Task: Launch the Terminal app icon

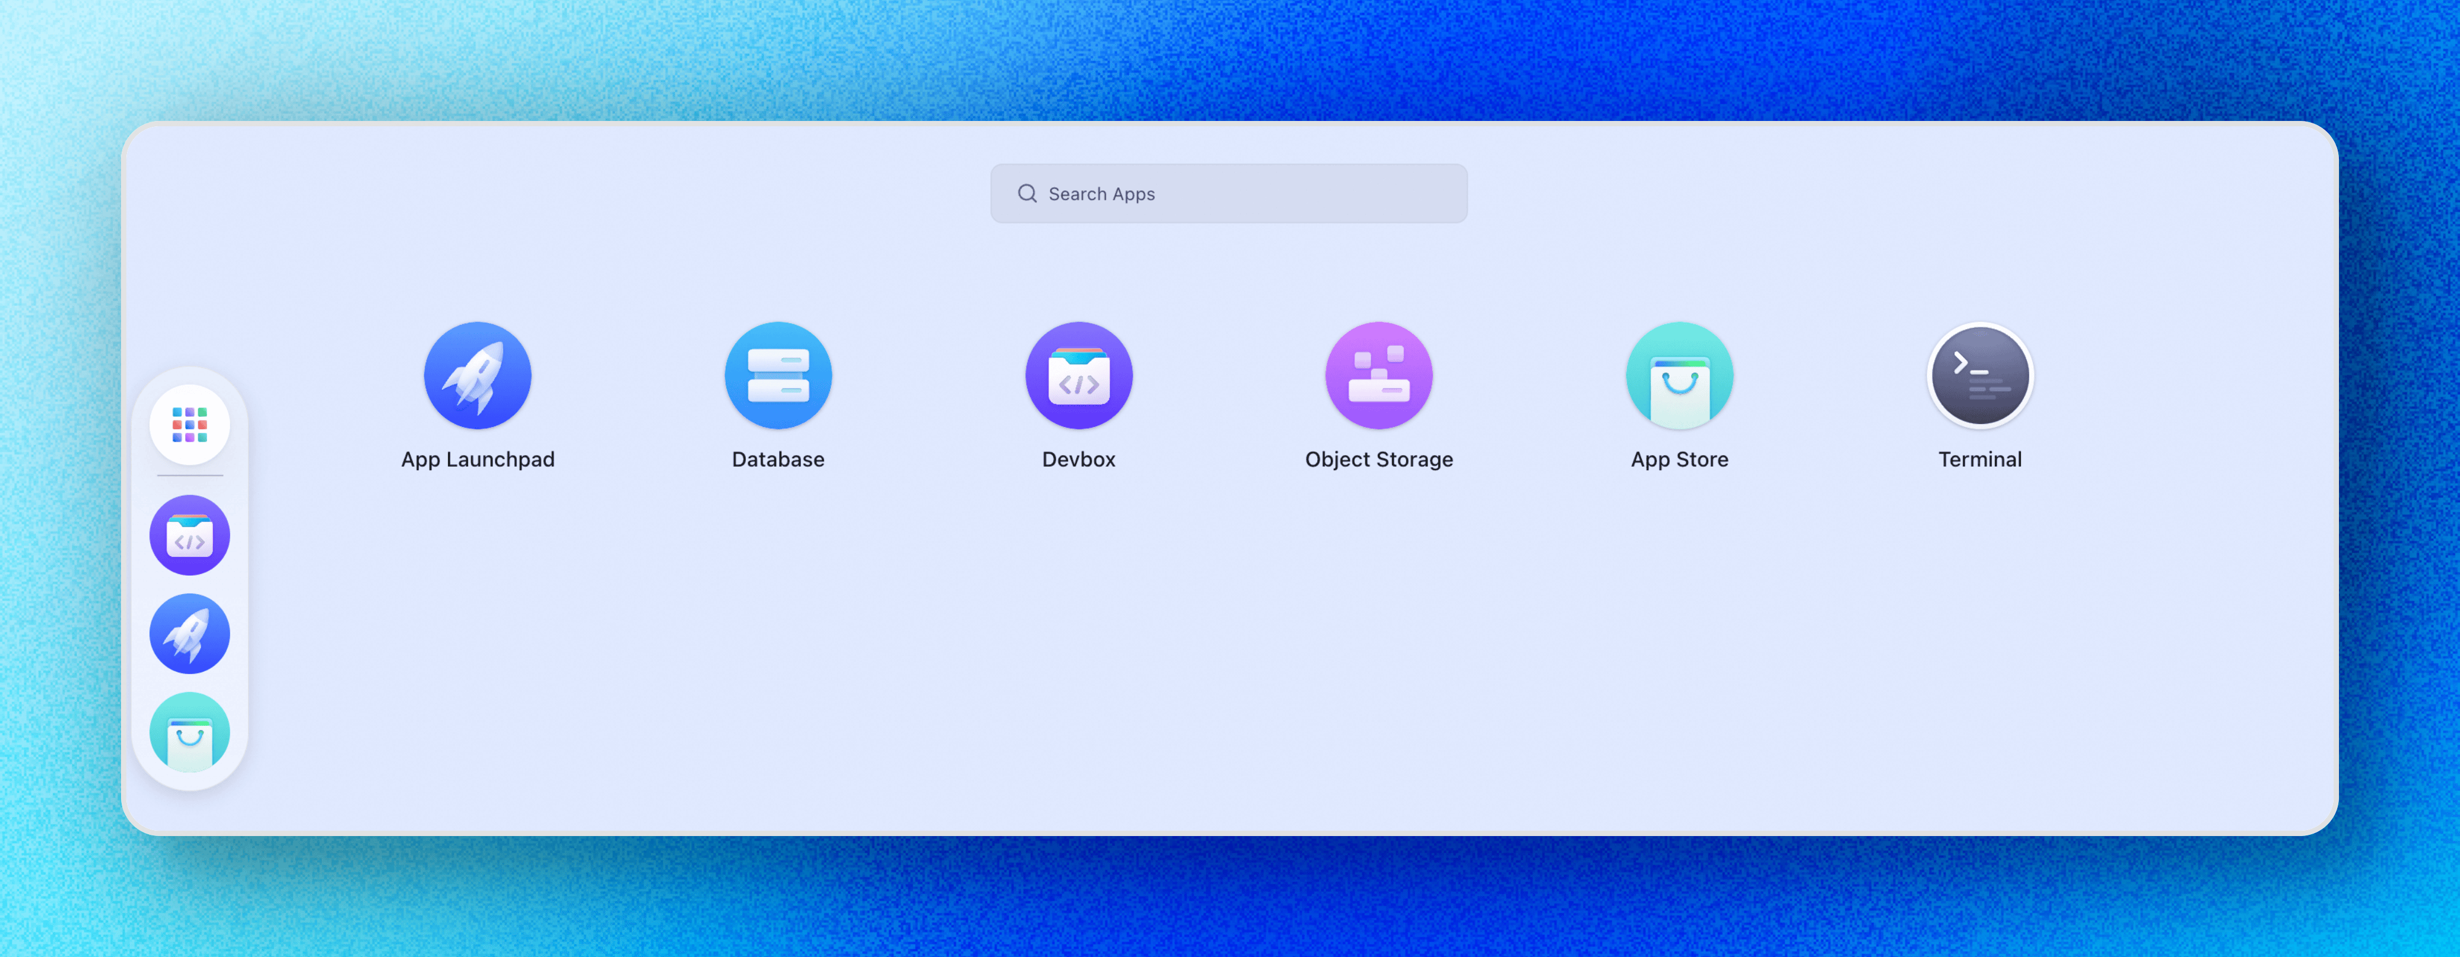Action: 1981,375
